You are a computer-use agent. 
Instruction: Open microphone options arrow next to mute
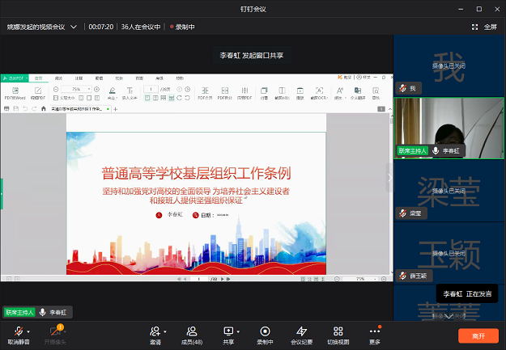29,331
